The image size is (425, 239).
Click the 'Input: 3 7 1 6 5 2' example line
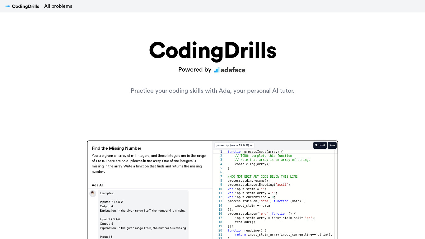111,202
